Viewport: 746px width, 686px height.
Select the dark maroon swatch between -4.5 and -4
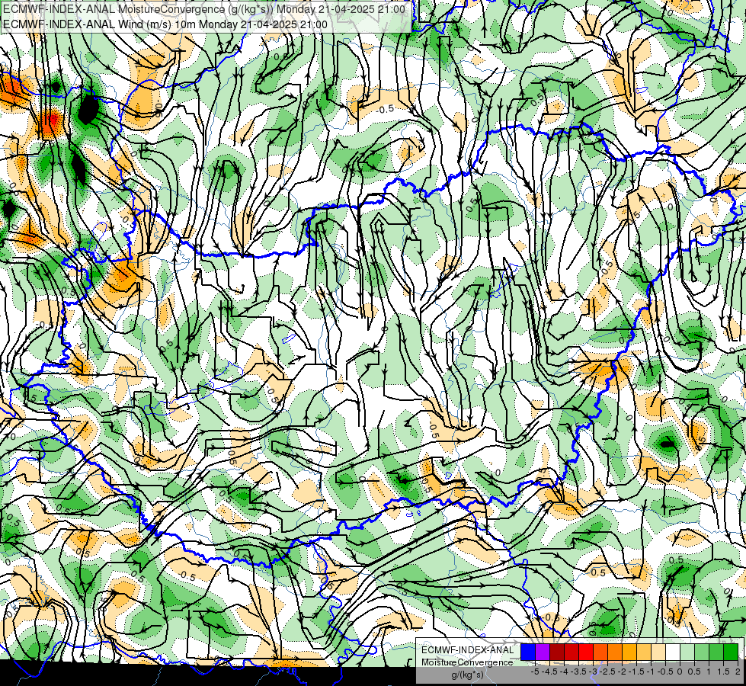point(557,652)
